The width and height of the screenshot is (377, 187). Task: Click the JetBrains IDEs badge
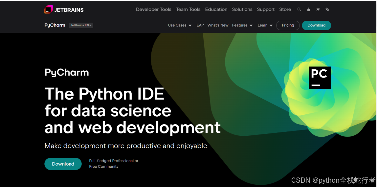point(81,25)
